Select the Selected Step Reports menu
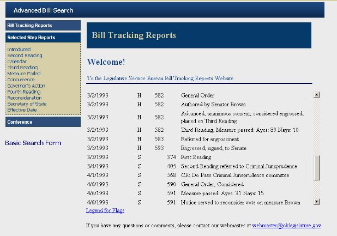 (43, 38)
